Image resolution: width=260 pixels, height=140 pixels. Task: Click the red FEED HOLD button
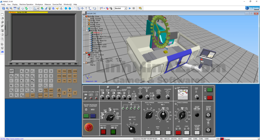103,132
